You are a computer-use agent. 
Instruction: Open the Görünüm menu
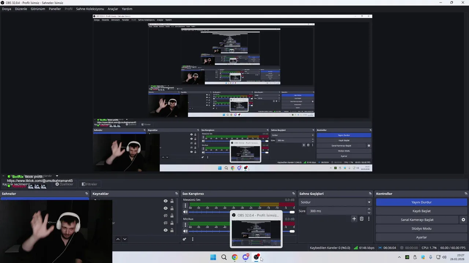(x=38, y=9)
